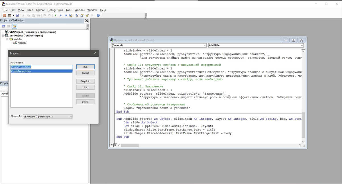342x184 pixels.
Task: Switch to Procedure View at code window bottom
Action: pyautogui.click(x=112, y=145)
